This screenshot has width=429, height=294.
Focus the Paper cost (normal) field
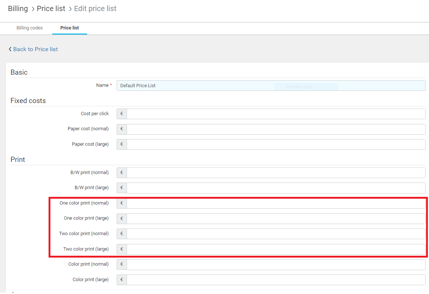point(276,129)
